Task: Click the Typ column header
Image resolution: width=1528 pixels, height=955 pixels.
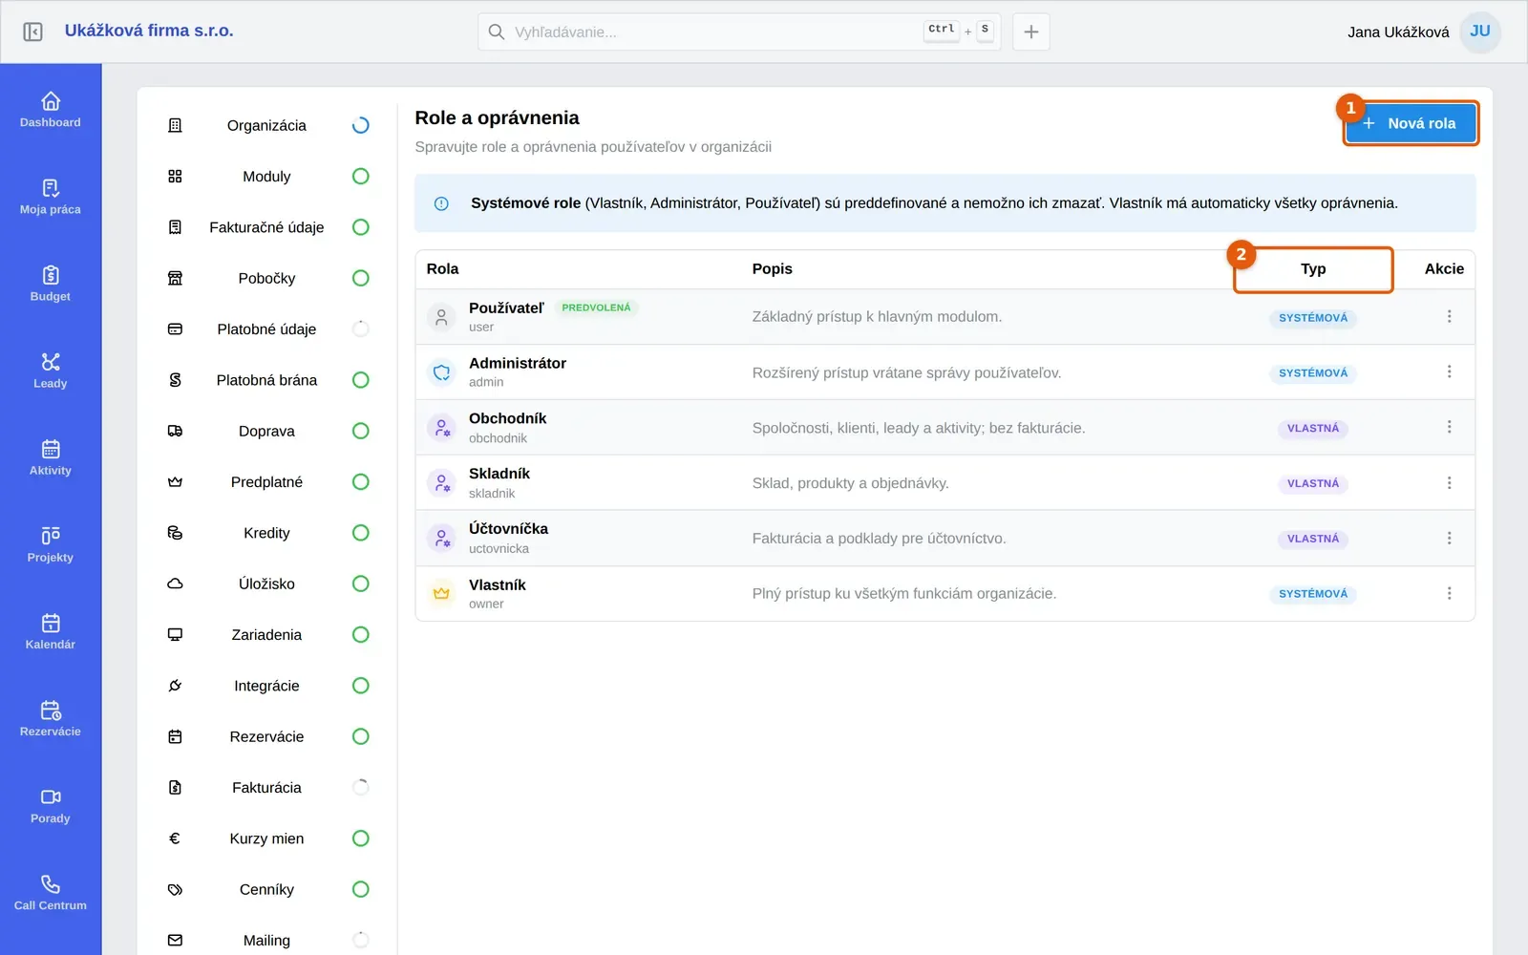Action: pyautogui.click(x=1313, y=269)
